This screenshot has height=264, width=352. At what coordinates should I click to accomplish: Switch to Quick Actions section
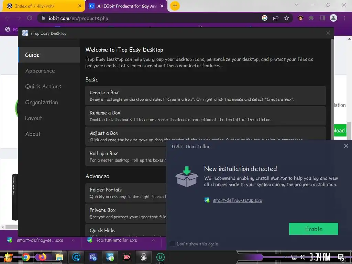[x=43, y=86]
